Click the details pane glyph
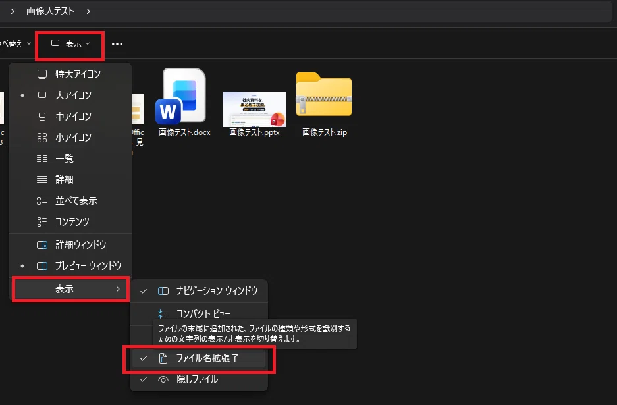Screen dimensions: 617x405 (42, 245)
